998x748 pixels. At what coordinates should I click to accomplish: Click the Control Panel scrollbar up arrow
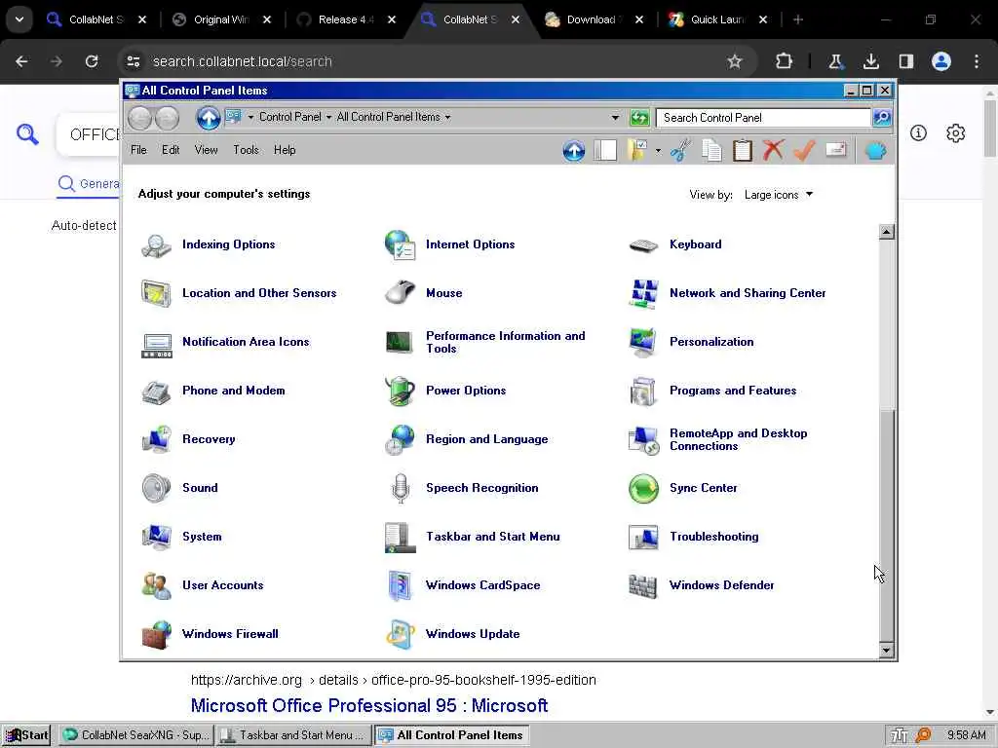(886, 232)
